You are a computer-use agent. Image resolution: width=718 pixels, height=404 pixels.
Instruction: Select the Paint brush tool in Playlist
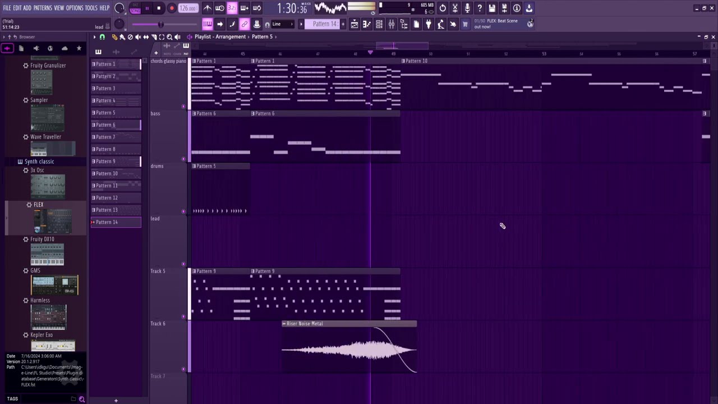pos(122,37)
